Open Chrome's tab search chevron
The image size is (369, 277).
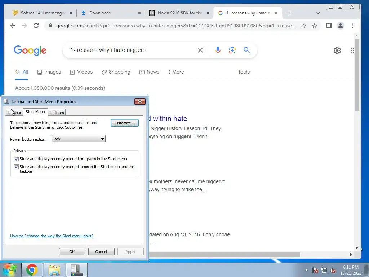318,13
